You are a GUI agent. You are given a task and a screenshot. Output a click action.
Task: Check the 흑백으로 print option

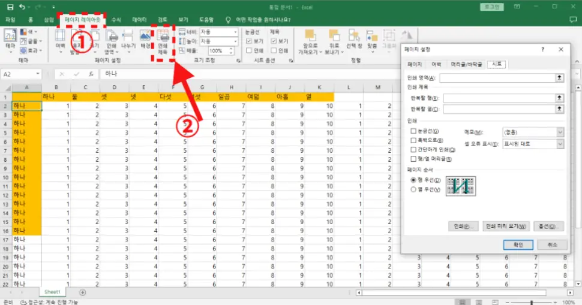[x=413, y=140]
